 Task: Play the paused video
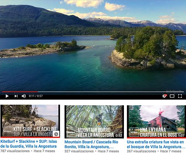point(7,96)
